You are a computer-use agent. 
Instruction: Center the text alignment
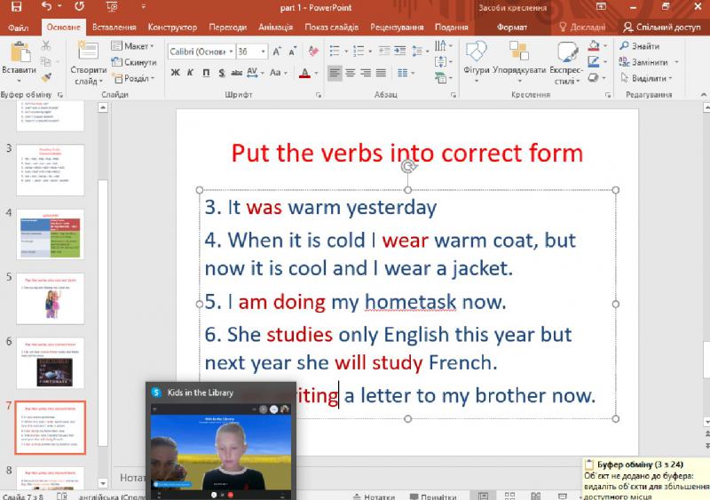coord(351,73)
